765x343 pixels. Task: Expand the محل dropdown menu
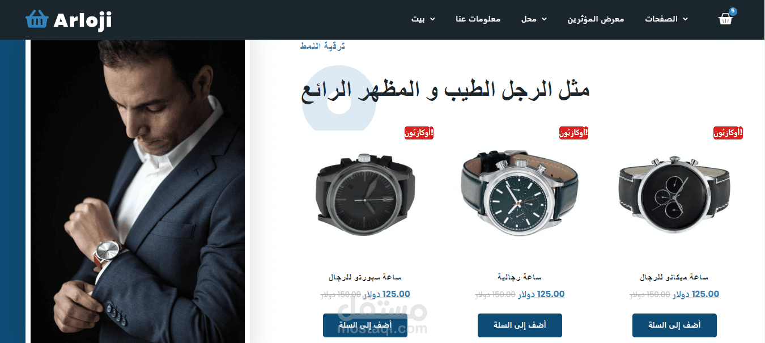point(534,19)
